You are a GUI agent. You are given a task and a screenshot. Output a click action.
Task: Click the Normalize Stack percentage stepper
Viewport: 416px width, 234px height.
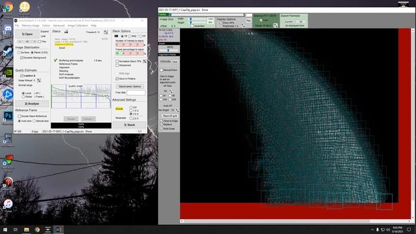(144, 61)
